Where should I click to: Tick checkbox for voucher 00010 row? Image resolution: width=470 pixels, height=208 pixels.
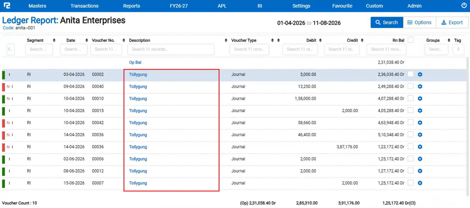tap(411, 98)
